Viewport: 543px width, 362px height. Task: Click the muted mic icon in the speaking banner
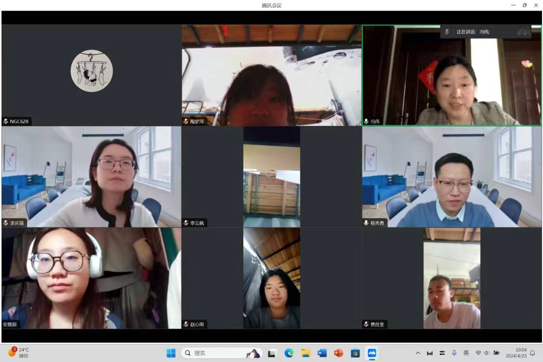pos(447,32)
